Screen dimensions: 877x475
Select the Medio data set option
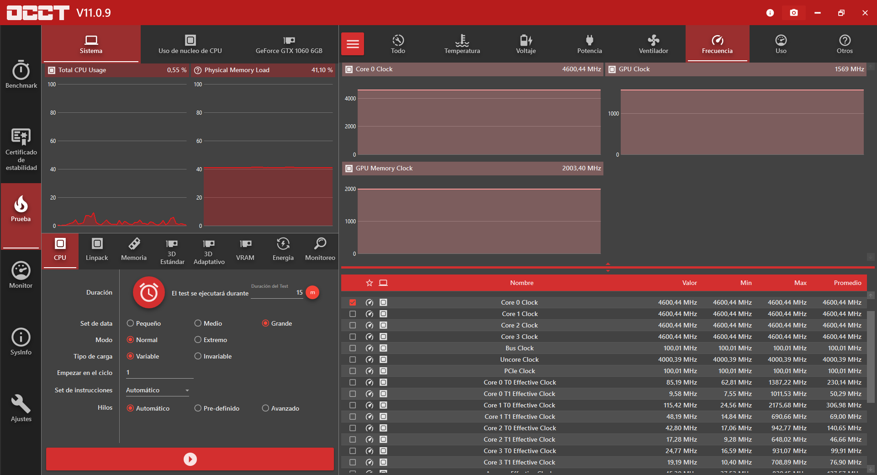click(208, 323)
